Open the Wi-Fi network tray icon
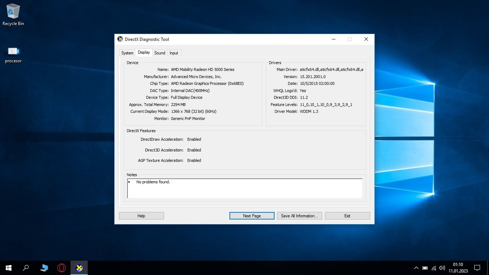Image resolution: width=489 pixels, height=275 pixels. [434, 268]
